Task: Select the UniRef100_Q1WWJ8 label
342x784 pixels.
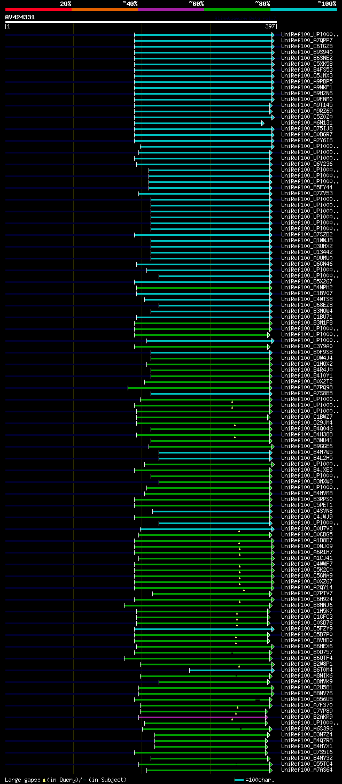Action: (x=307, y=241)
